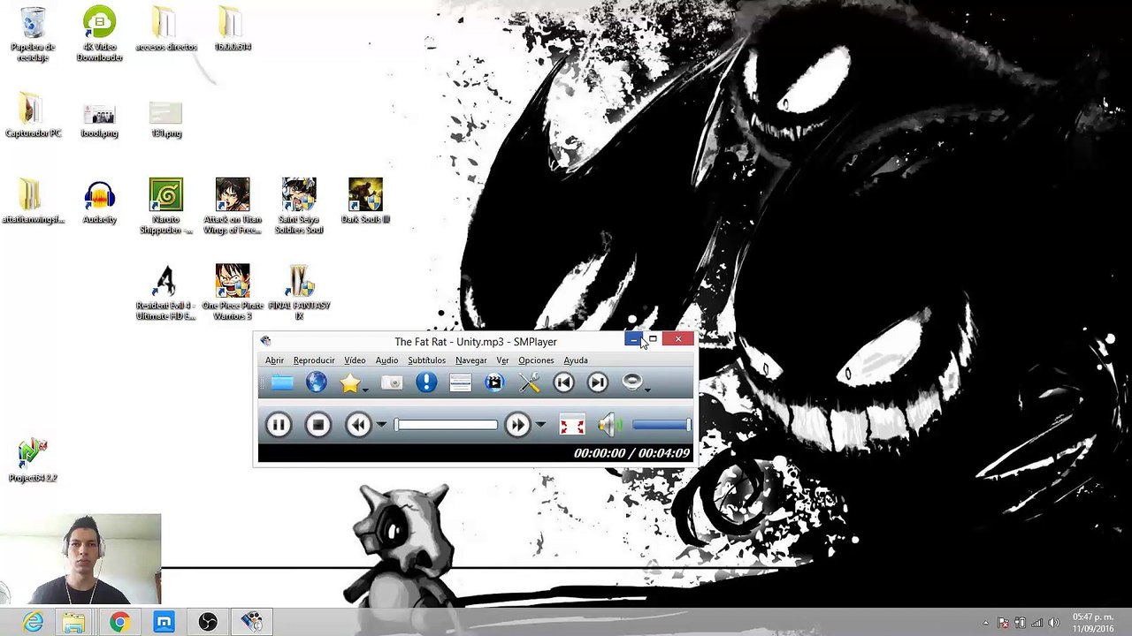This screenshot has height=636, width=1132.
Task: Click the film clapper icon in SMPlayer toolbar
Action: tap(493, 382)
